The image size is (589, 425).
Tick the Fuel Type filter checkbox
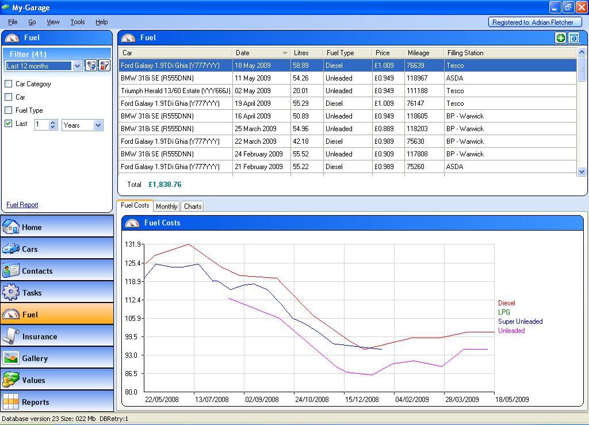pyautogui.click(x=9, y=110)
